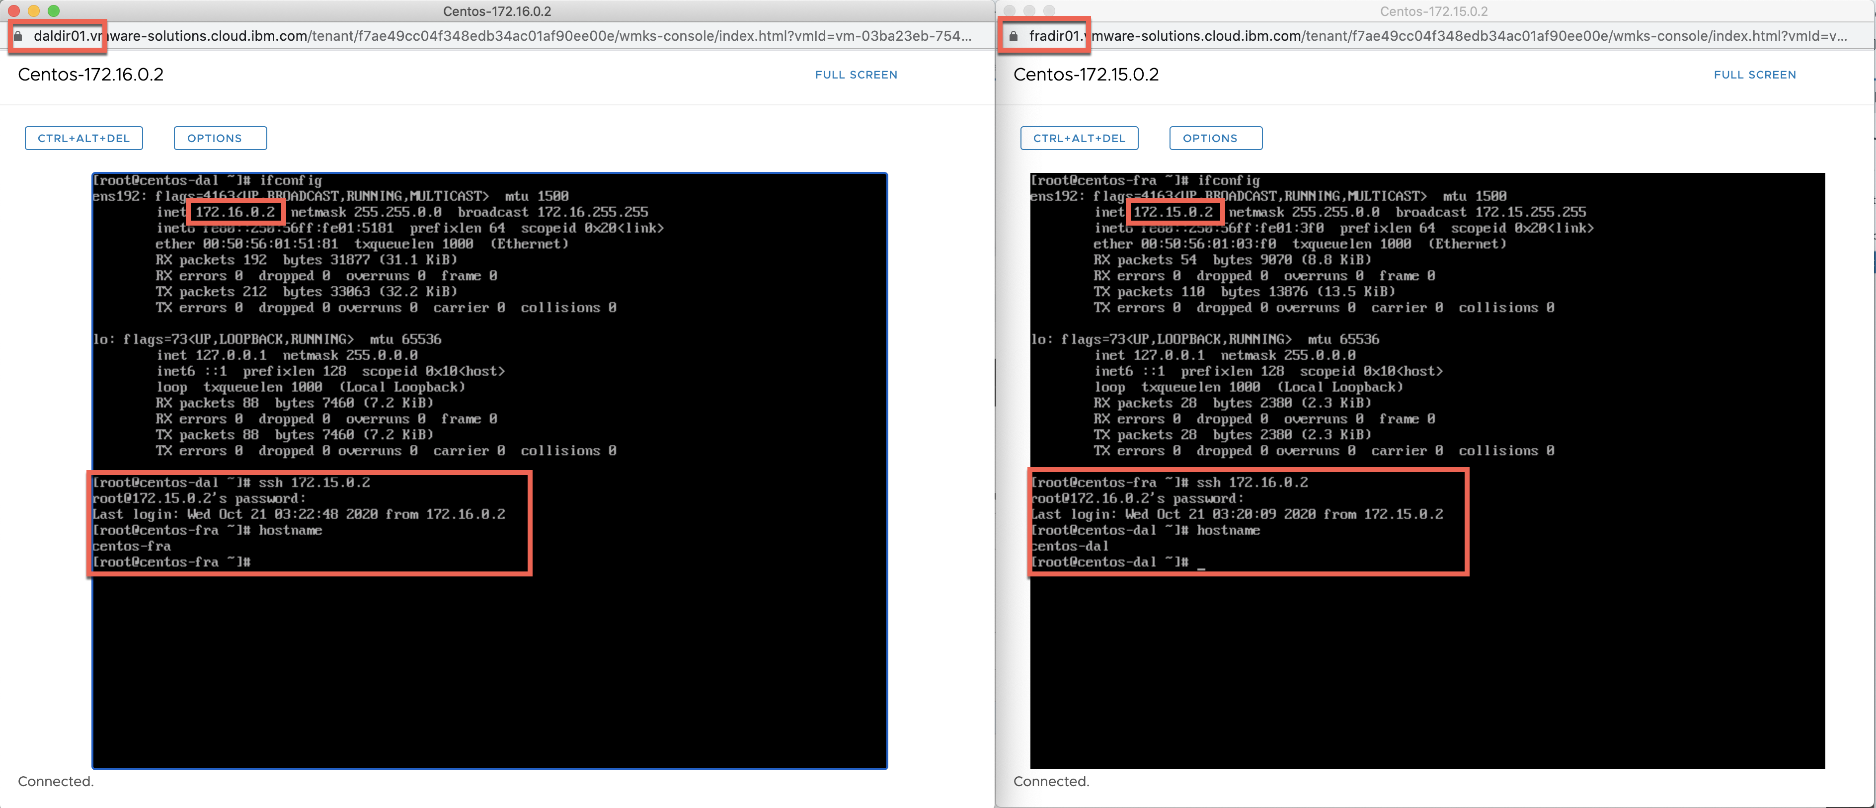Send CTRL+ALT+DEL to Centos-172.16.0.2

(x=84, y=139)
